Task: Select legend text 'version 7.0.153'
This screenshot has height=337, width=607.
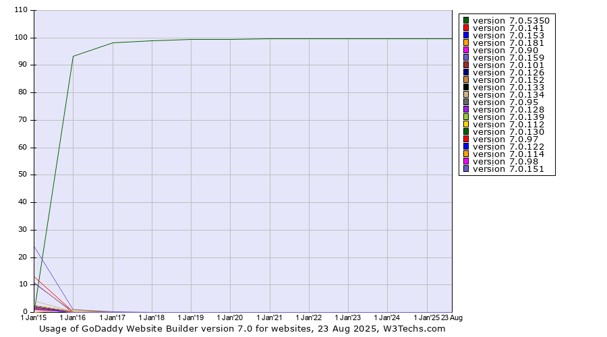Action: [509, 35]
